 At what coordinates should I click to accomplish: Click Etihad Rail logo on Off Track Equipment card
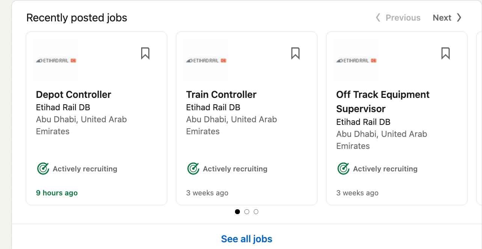pyautogui.click(x=356, y=60)
